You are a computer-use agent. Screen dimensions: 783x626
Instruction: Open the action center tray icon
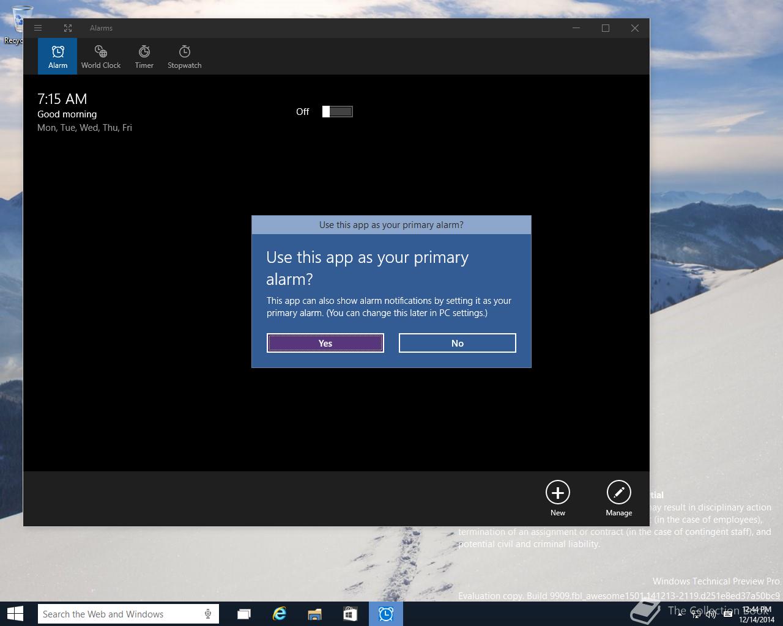[728, 614]
